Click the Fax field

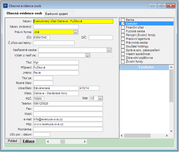68,109
